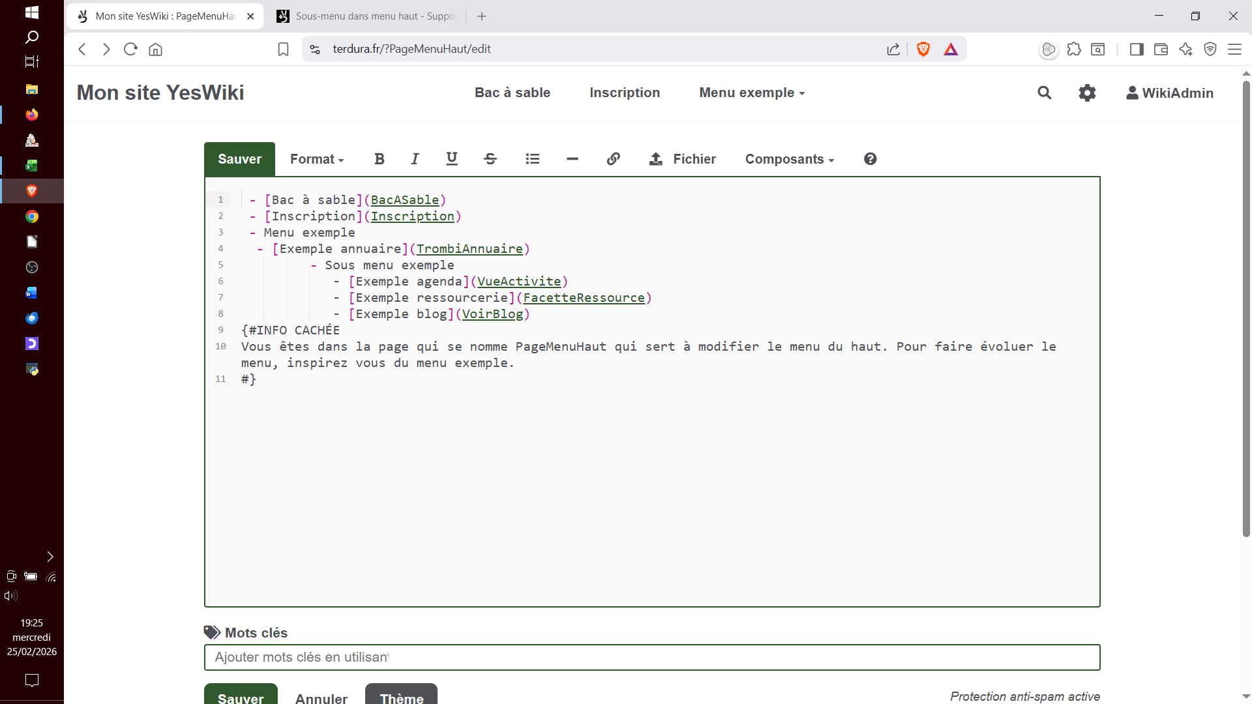Click the Mots clés input field
Image resolution: width=1252 pixels, height=704 pixels.
pyautogui.click(x=652, y=657)
